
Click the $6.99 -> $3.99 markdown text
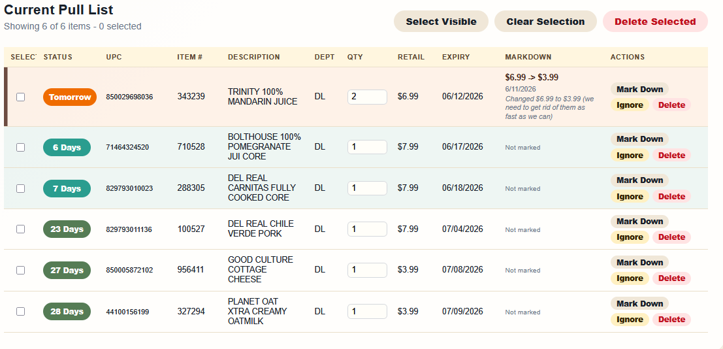click(x=532, y=78)
